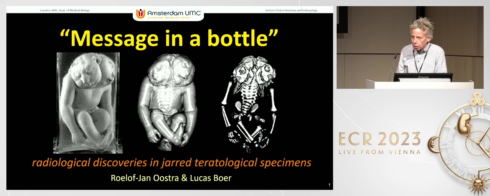Screen dimensions: 490x196
Task: Click the "Message in a bottle" title
Action: (169, 39)
